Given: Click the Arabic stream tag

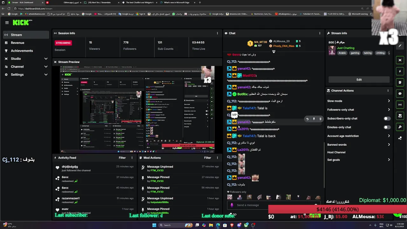Looking at the screenshot, I should [342, 53].
